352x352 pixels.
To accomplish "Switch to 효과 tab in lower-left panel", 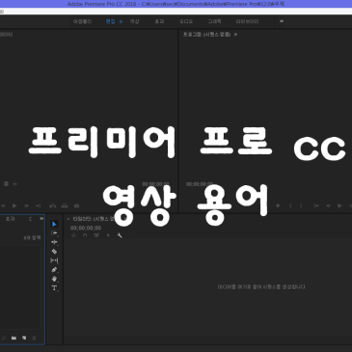I will click(10, 219).
